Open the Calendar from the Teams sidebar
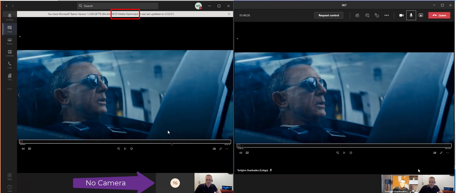Viewport: 456px width, 193px height. coord(9,53)
